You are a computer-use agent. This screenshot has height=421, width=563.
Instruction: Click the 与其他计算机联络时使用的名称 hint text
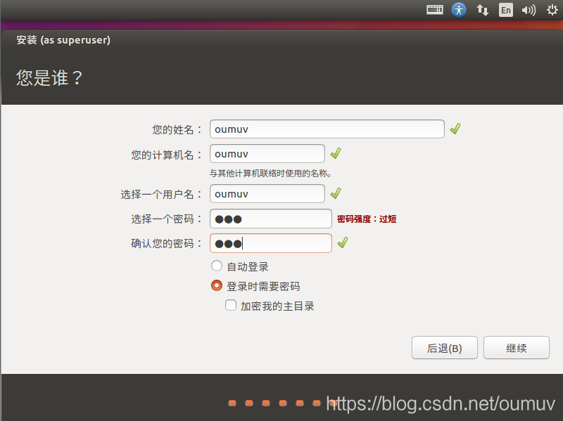pos(270,174)
